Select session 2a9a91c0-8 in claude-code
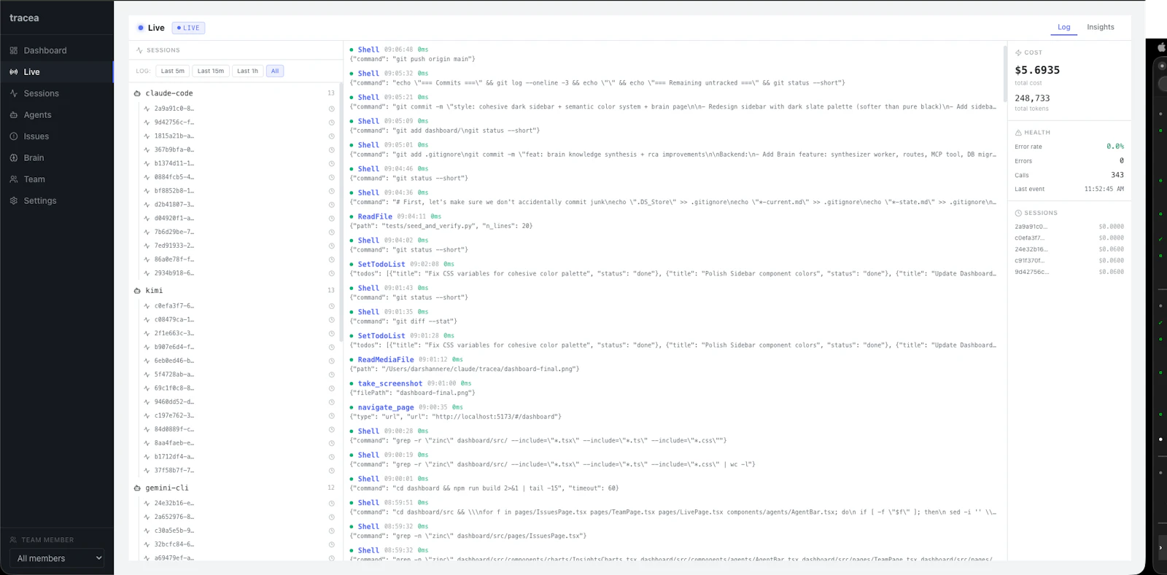Screen dimensions: 1167x575 tap(239, 109)
